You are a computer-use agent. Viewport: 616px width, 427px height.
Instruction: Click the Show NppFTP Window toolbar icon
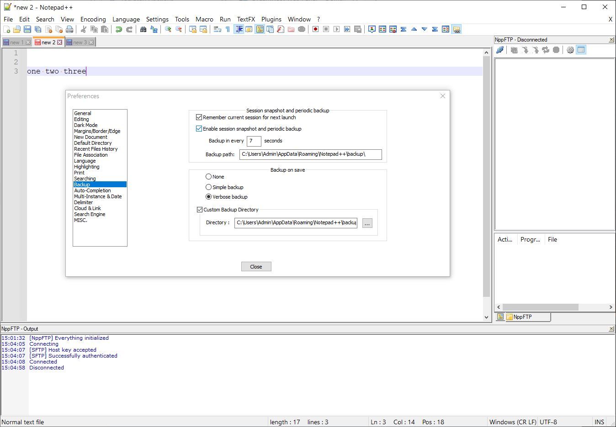tap(456, 29)
